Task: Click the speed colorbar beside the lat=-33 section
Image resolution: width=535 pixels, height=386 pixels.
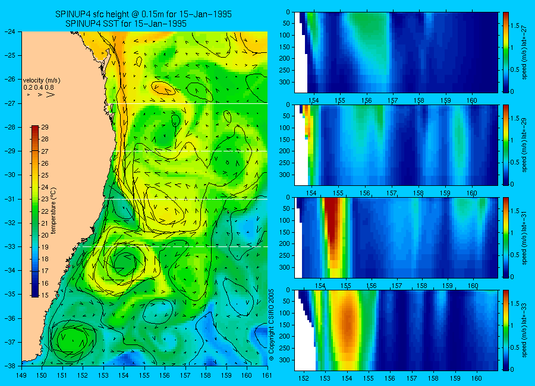Action: 506,330
